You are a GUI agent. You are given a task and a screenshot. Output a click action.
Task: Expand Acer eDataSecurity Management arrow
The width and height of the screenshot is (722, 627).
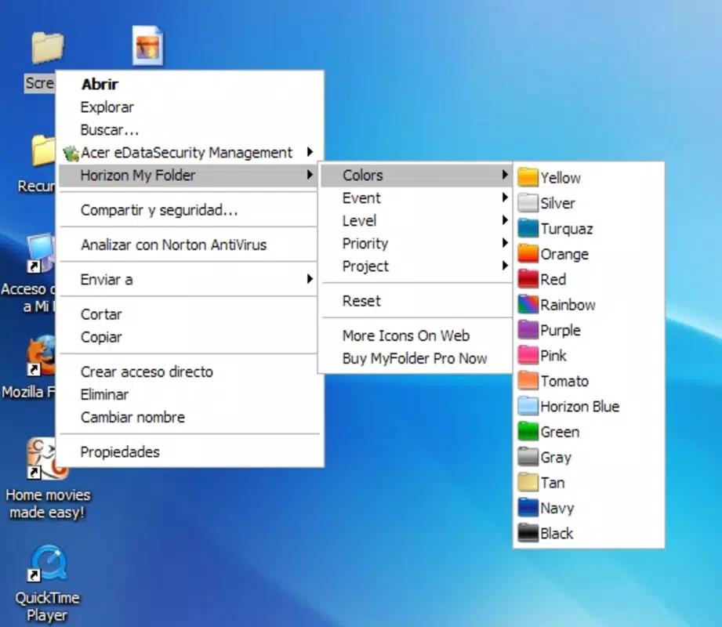click(x=310, y=152)
